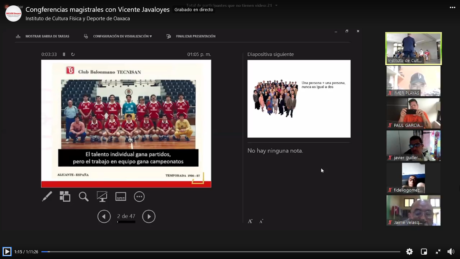The height and width of the screenshot is (259, 460).
Task: Open the video more options menu
Action: (452, 7)
